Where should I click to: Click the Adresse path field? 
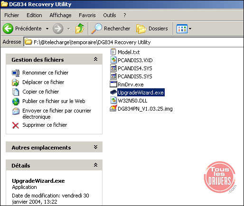tap(133, 42)
